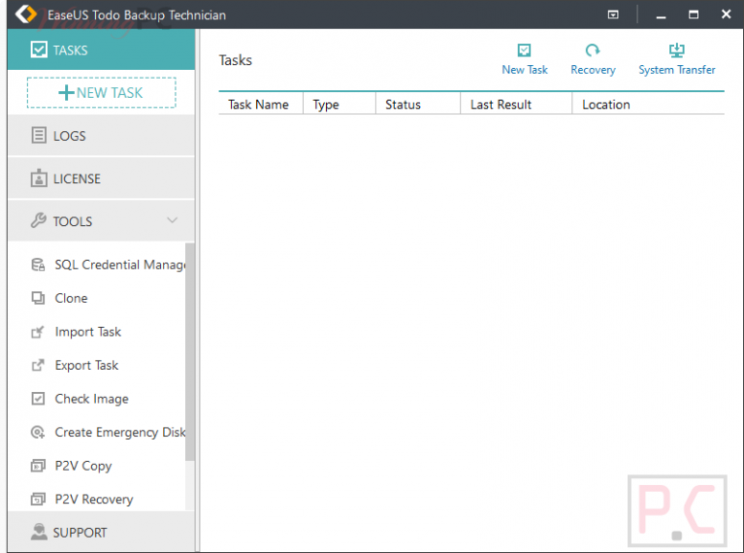Sort by the Status column header
The image size is (744, 553).
point(417,104)
